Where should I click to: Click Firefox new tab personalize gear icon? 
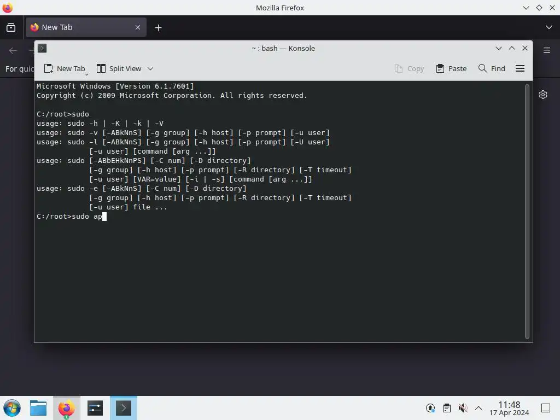coord(543,95)
